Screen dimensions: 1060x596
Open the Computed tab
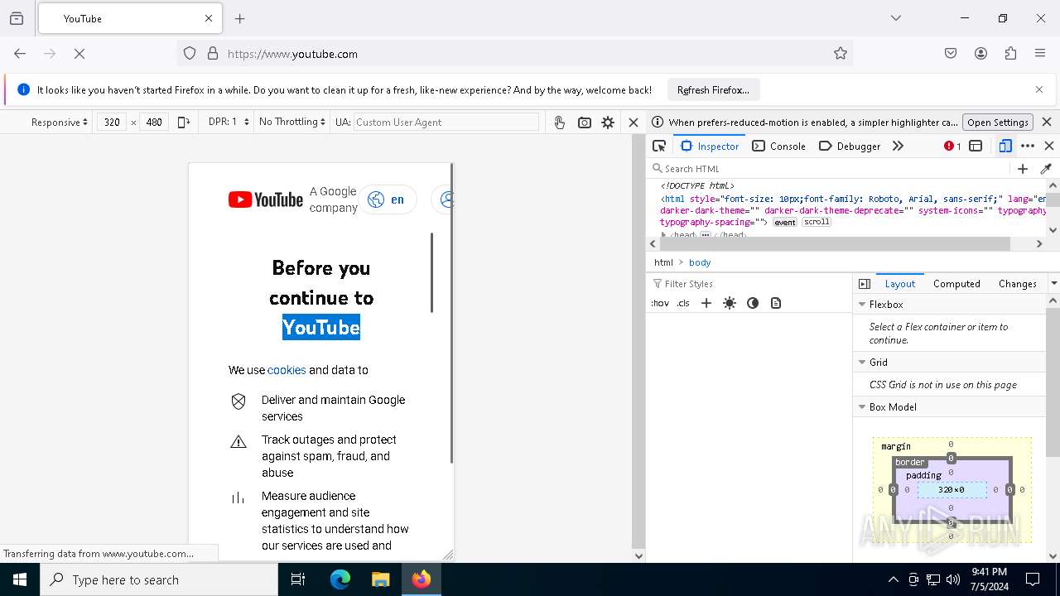click(x=956, y=283)
